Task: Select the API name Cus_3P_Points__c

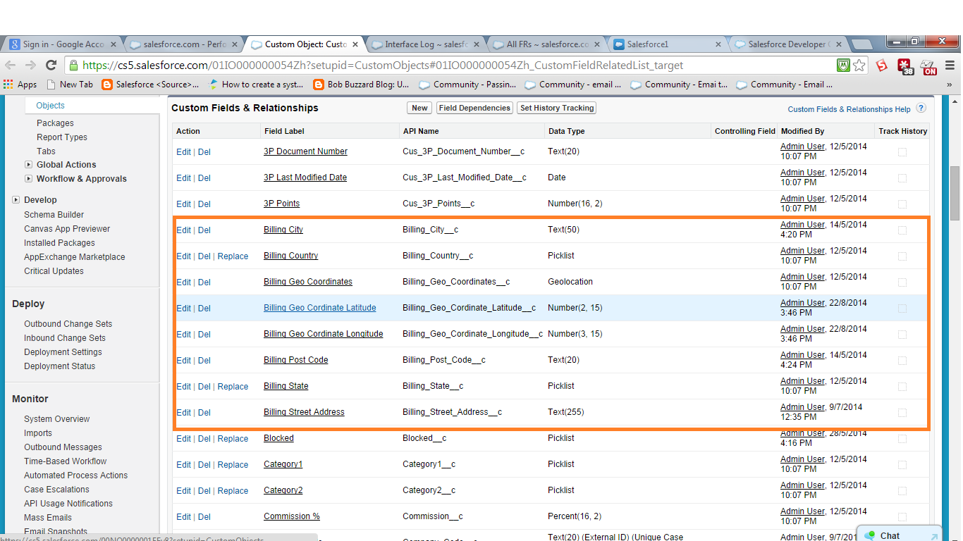Action: (438, 204)
